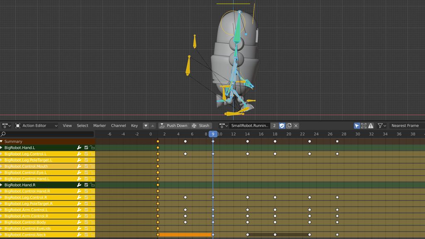Enable Only Show Errors warning triangle icon

click(x=370, y=126)
